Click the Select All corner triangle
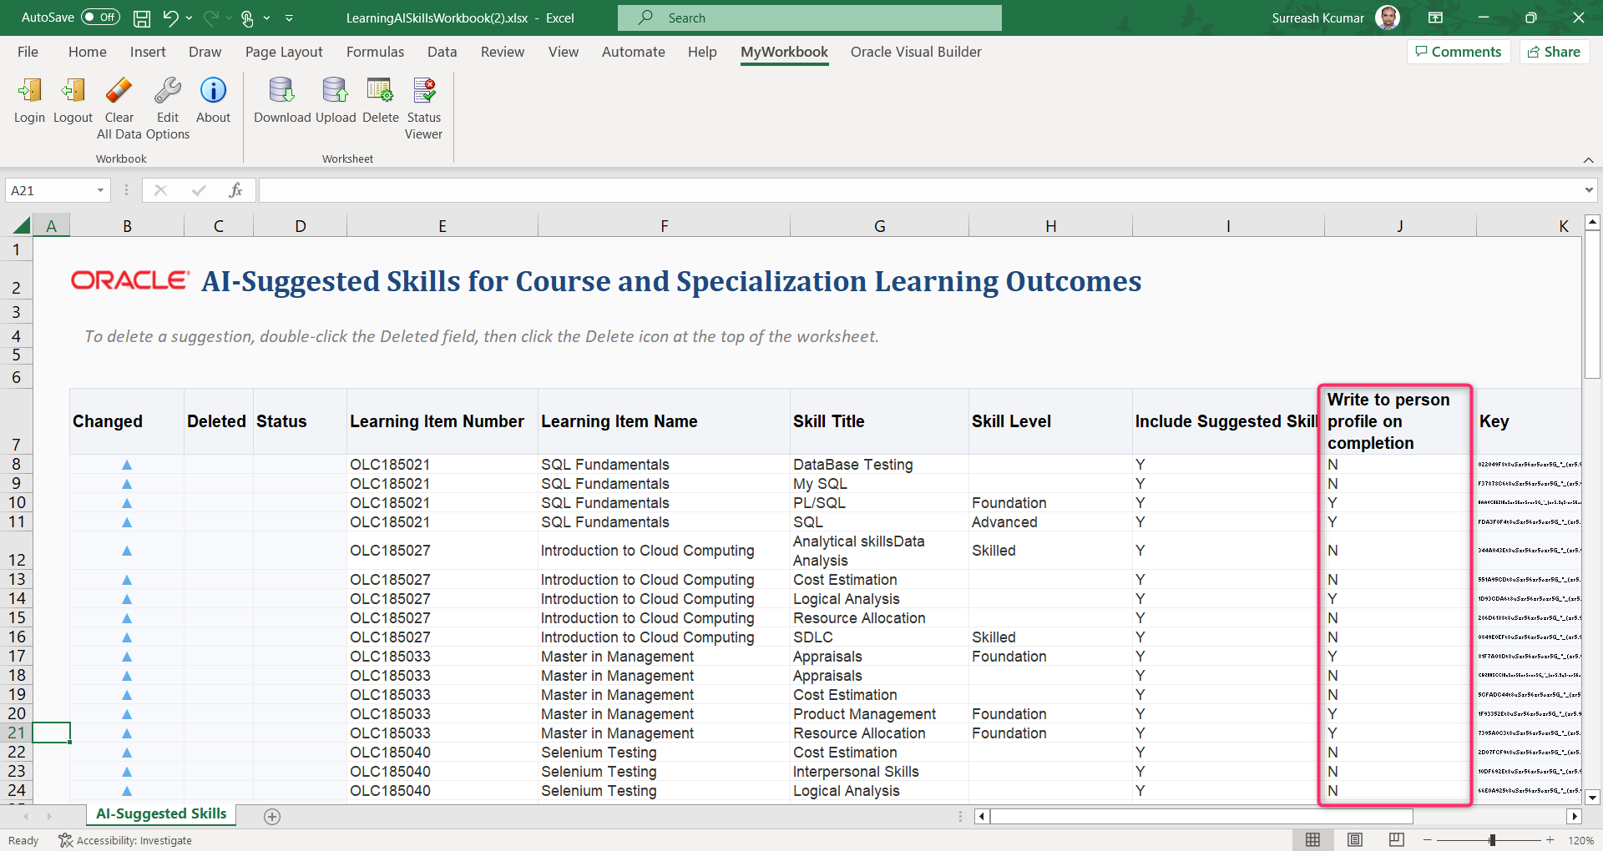1603x851 pixels. coord(22,225)
